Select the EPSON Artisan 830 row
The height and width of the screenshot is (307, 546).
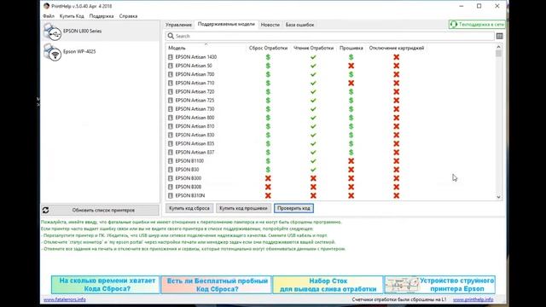pyautogui.click(x=331, y=135)
